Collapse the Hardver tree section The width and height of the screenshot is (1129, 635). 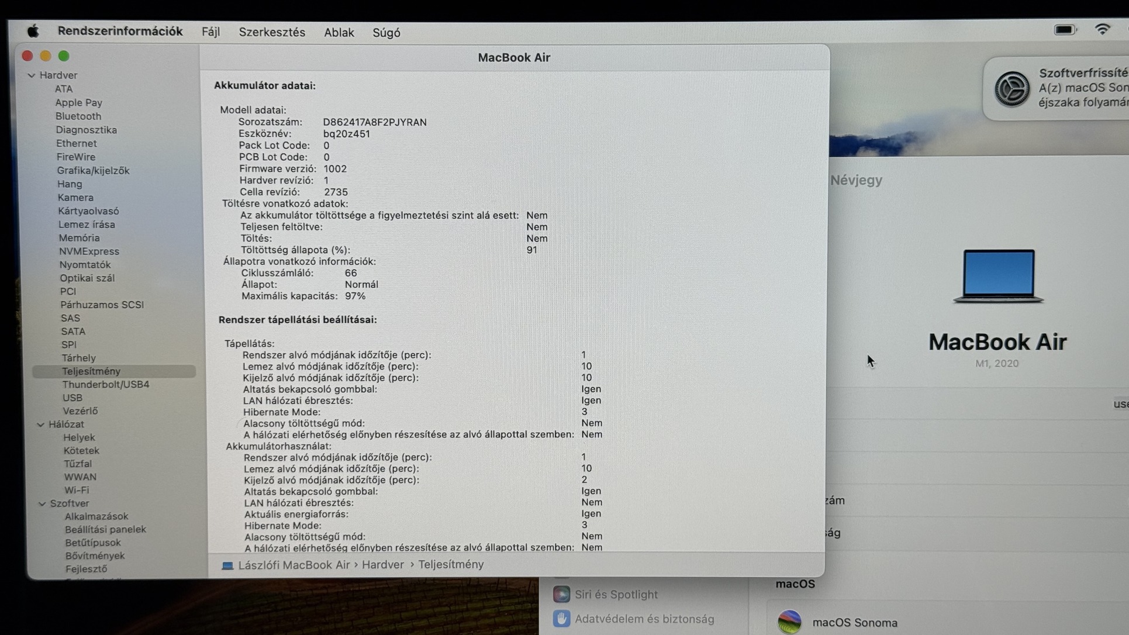[x=32, y=75]
